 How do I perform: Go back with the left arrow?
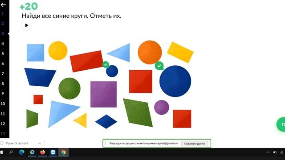[3, 5]
